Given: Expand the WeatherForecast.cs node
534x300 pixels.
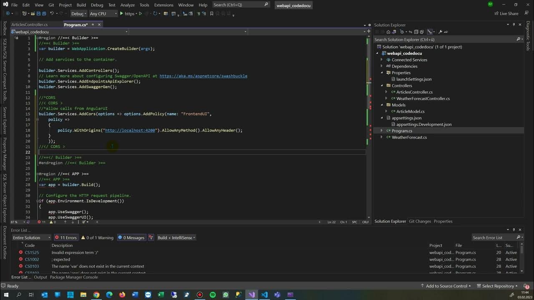Looking at the screenshot, I should [x=381, y=137].
